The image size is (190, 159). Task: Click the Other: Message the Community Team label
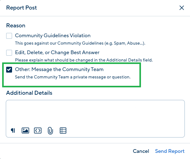click(x=59, y=70)
